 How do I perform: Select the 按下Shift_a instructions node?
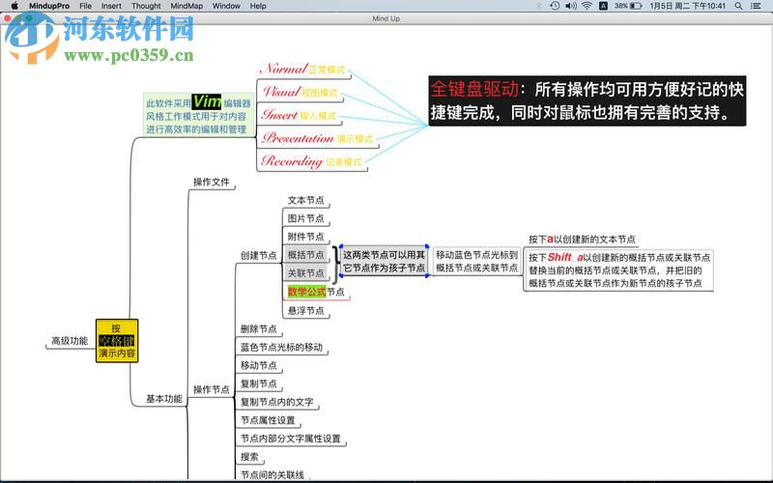(618, 270)
